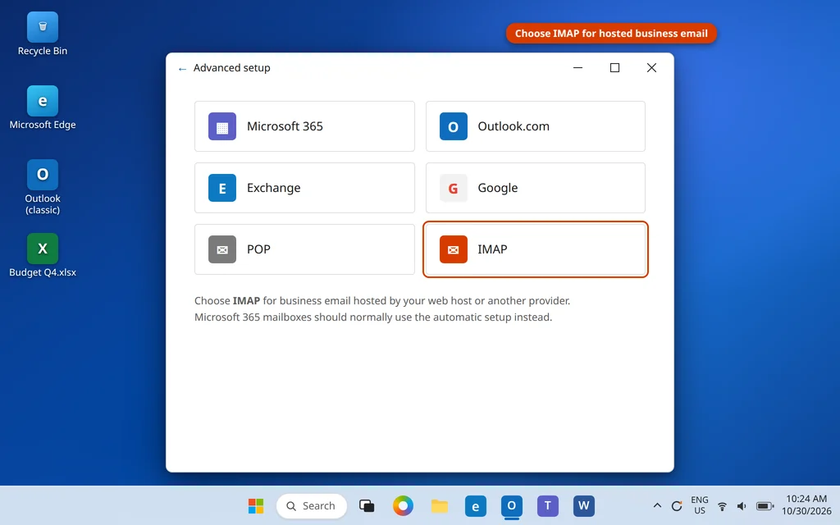Check battery status in system tray
Screen dimensions: 840x525
[765, 505]
